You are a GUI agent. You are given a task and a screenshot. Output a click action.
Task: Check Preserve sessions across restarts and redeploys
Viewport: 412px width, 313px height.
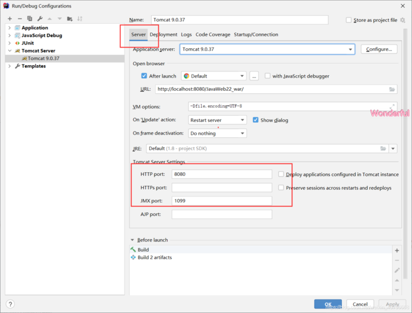click(x=281, y=187)
